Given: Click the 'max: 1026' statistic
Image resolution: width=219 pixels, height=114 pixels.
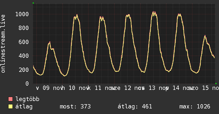Looking at the screenshot, I should pos(195,107).
